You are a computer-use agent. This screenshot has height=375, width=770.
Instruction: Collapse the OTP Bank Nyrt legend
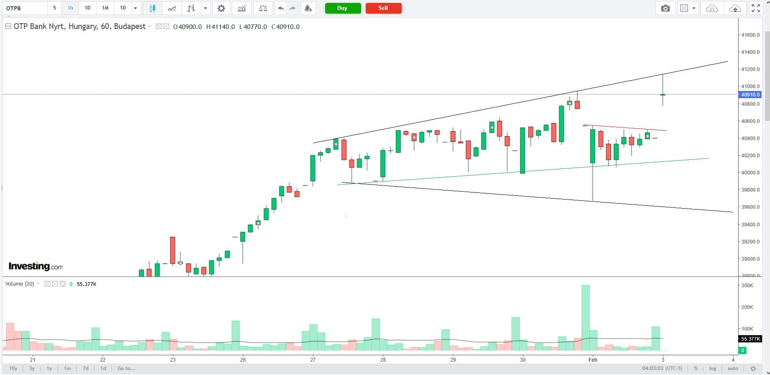[x=8, y=26]
